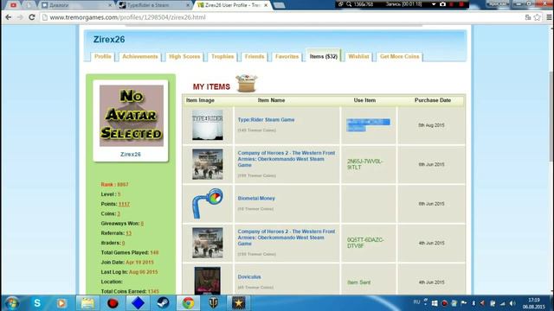The image size is (554, 311).
Task: Click the network signal tray icon
Action: [502, 303]
